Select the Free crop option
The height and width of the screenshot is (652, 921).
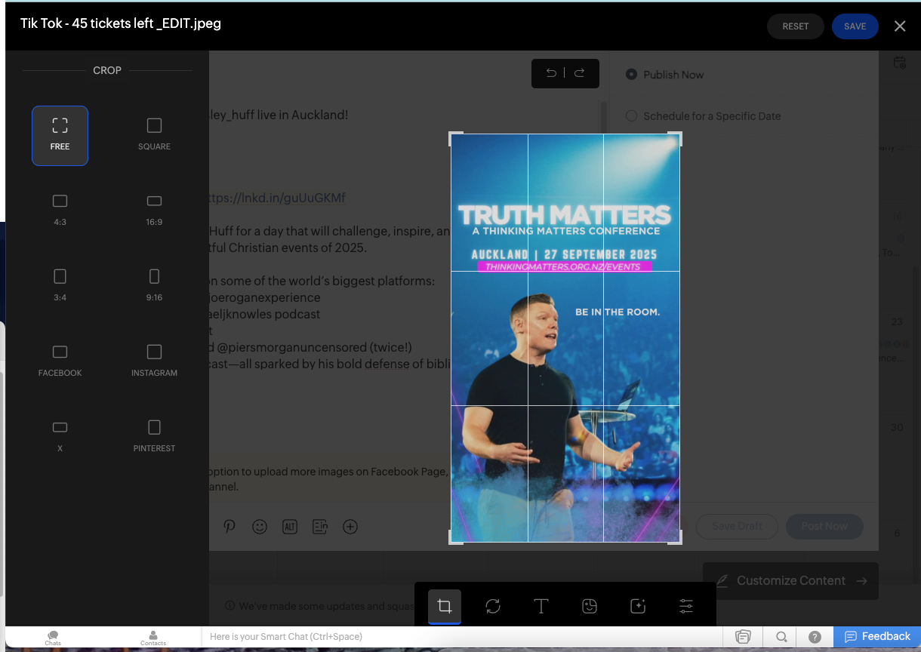60,136
